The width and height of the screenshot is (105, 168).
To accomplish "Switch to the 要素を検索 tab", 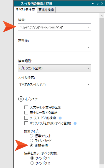I will (x=46, y=10).
